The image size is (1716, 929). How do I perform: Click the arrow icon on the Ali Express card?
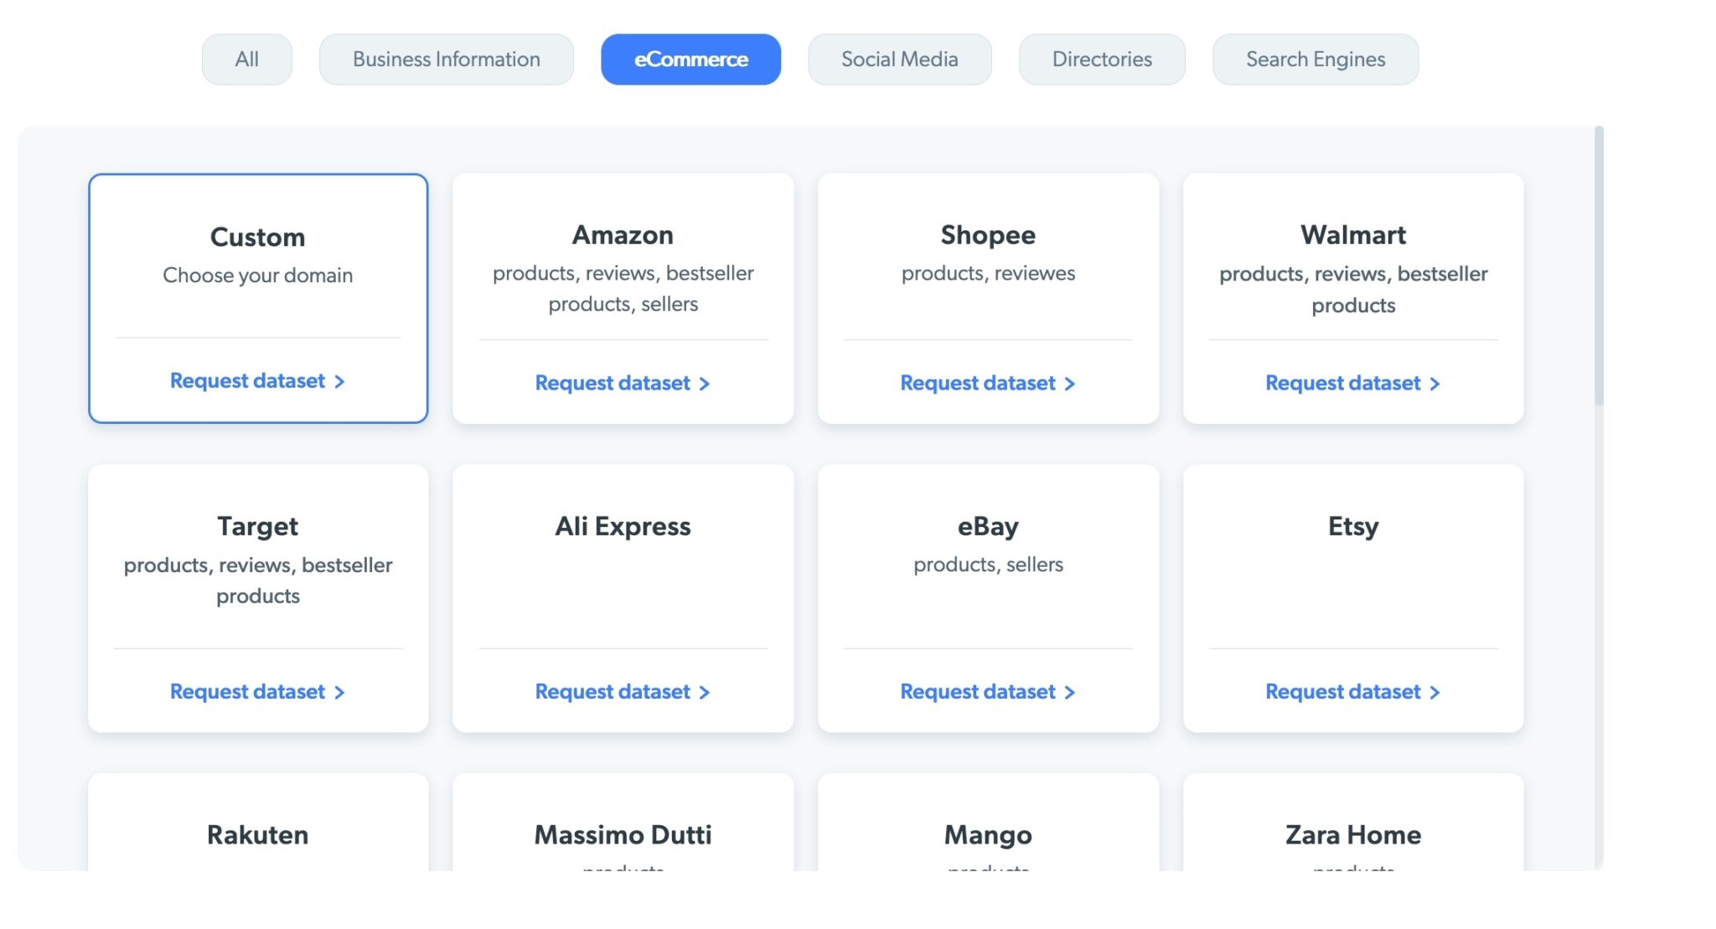pos(706,692)
